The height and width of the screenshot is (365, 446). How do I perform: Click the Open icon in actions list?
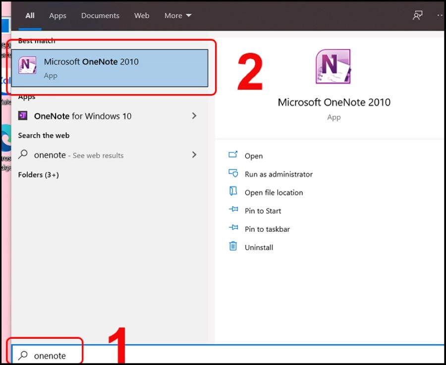point(233,155)
